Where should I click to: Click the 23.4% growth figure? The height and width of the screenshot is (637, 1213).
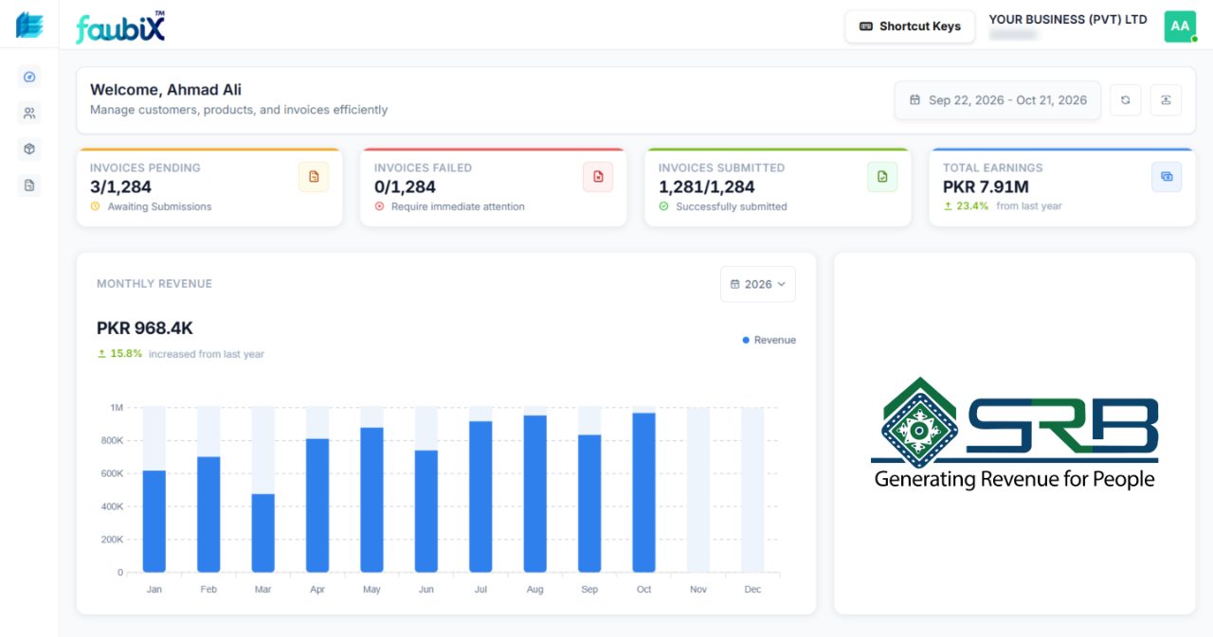(972, 206)
